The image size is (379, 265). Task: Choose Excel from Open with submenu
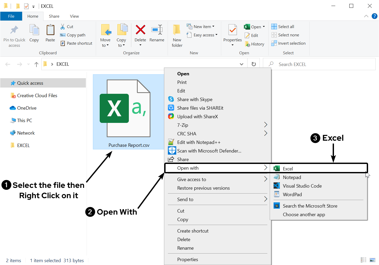coord(288,169)
